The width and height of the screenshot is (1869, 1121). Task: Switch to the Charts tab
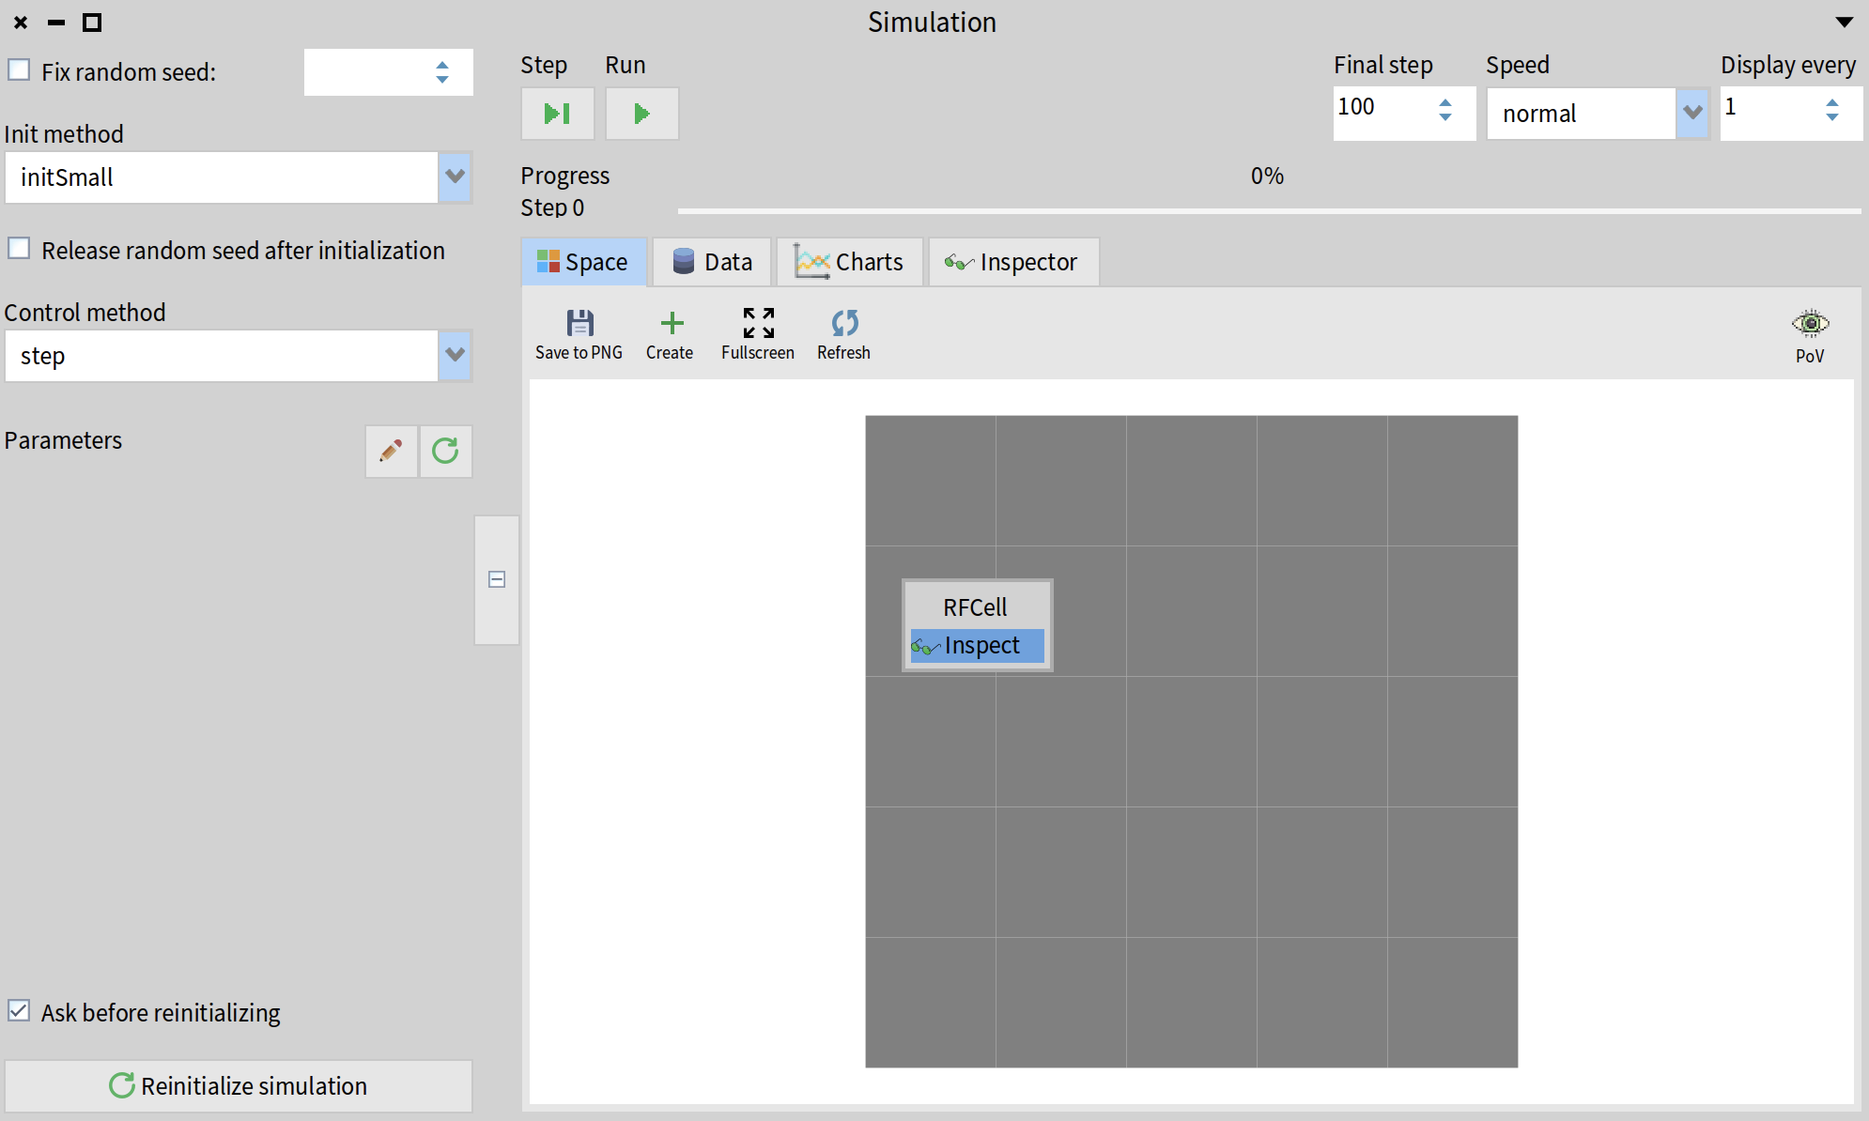click(x=849, y=262)
